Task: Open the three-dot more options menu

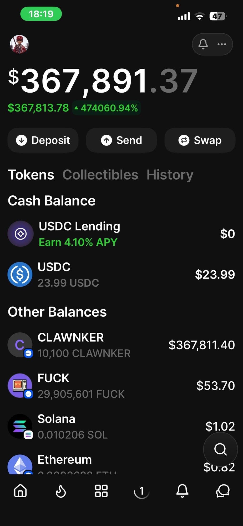Action: (x=222, y=44)
